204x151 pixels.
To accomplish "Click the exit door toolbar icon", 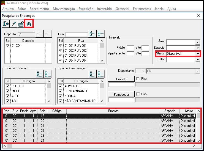I will (x=6, y=24).
